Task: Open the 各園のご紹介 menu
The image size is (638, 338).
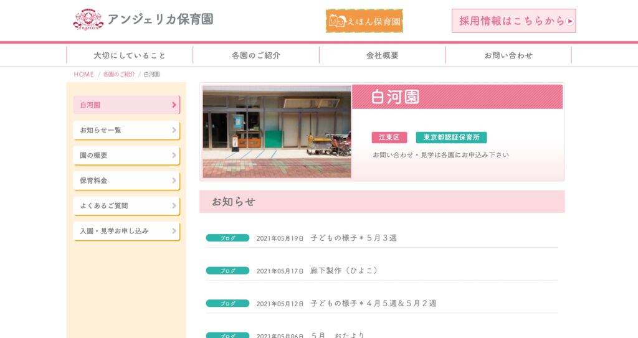Action: [256, 55]
